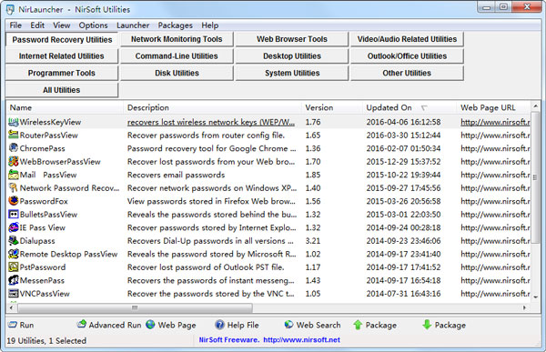The image size is (546, 352).
Task: Switch to Outlook/Office Utilities tab
Action: coord(407,56)
